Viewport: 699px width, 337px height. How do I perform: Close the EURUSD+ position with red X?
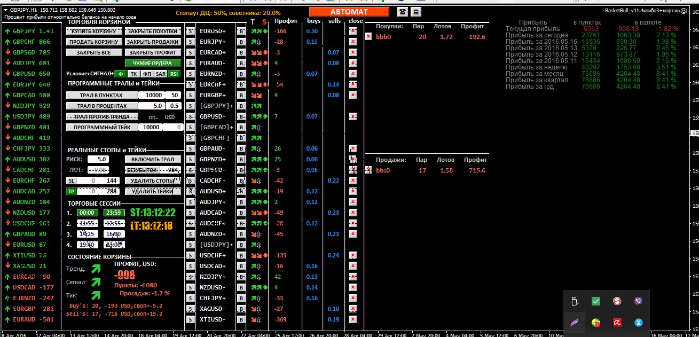pyautogui.click(x=353, y=32)
